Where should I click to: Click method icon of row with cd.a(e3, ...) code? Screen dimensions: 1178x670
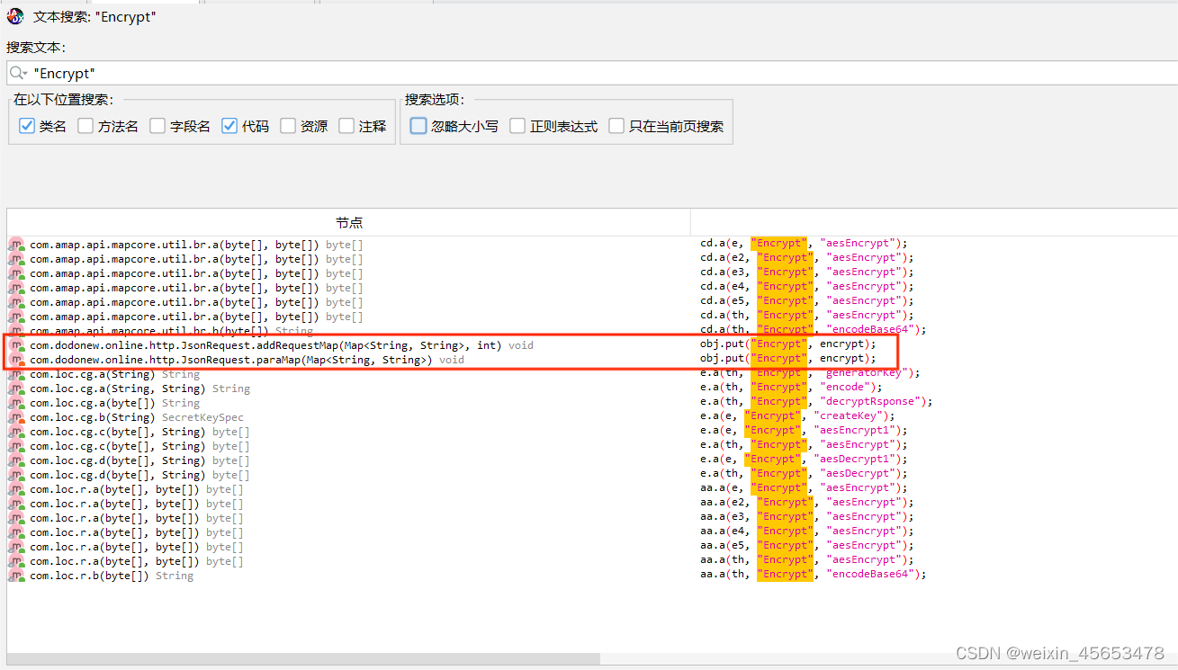(x=17, y=273)
